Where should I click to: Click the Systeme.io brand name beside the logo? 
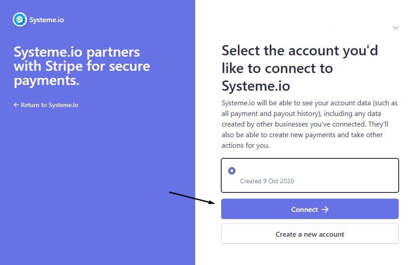(46, 20)
